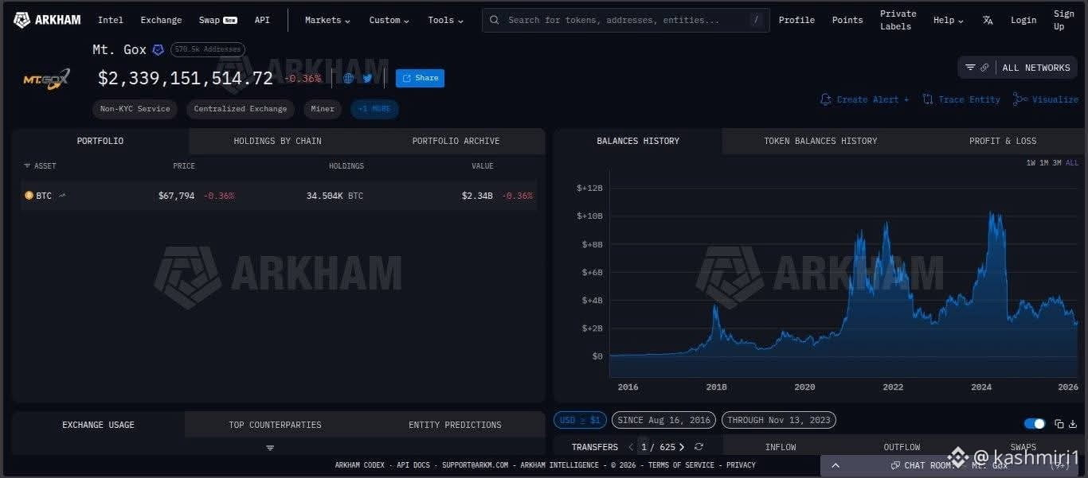The image size is (1088, 478).
Task: Click the search magnifier icon
Action: 495,20
